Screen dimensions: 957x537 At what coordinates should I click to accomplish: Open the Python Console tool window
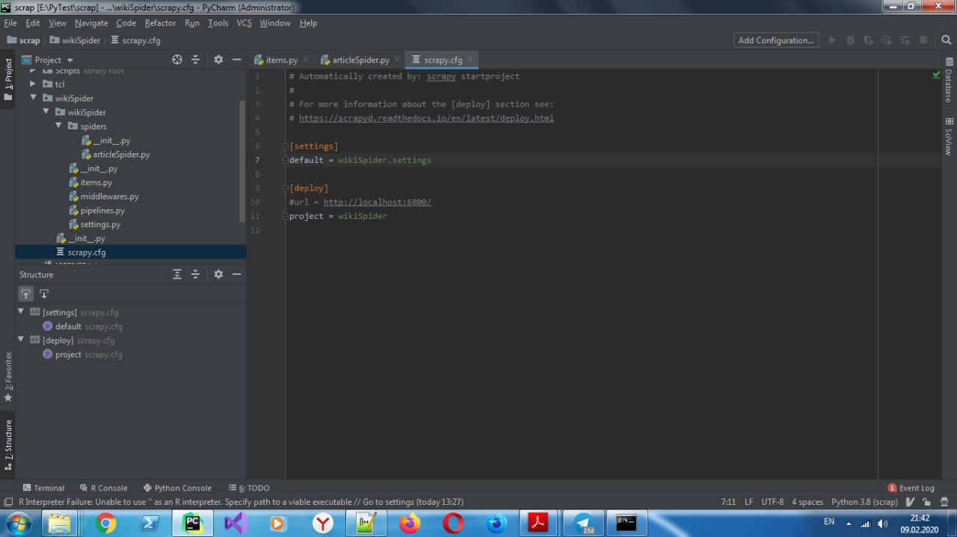(177, 488)
